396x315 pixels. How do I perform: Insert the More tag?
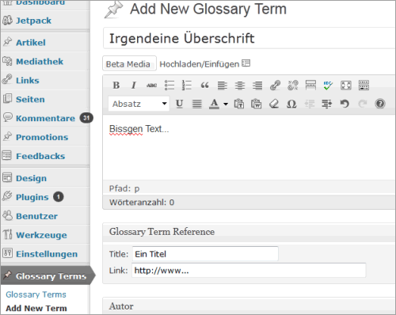(x=310, y=85)
